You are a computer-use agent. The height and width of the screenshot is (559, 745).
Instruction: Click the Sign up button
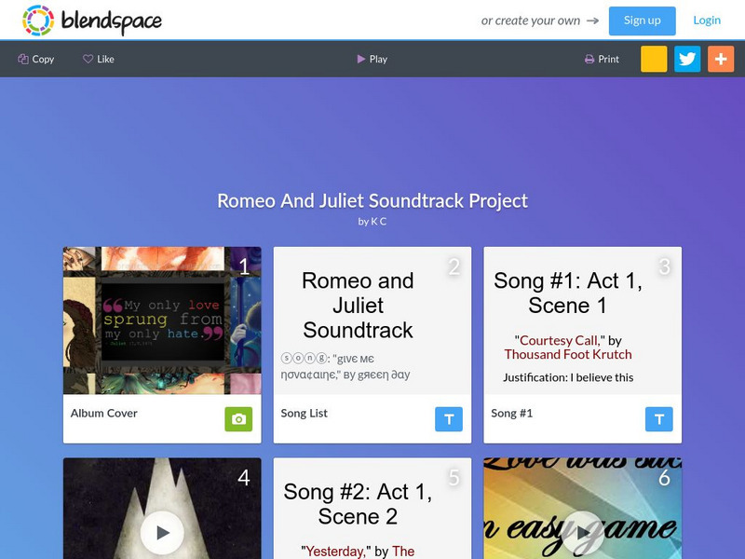[x=642, y=20]
